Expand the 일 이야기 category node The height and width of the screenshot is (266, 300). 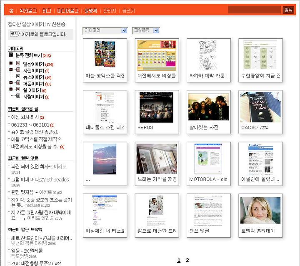click(11, 89)
